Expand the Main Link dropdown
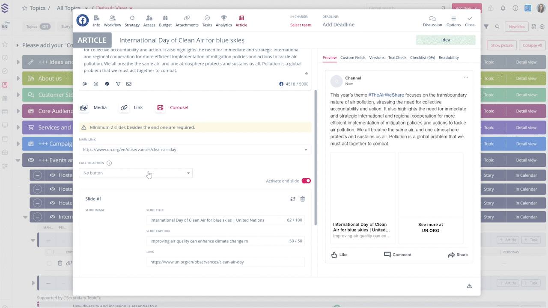 (306, 150)
